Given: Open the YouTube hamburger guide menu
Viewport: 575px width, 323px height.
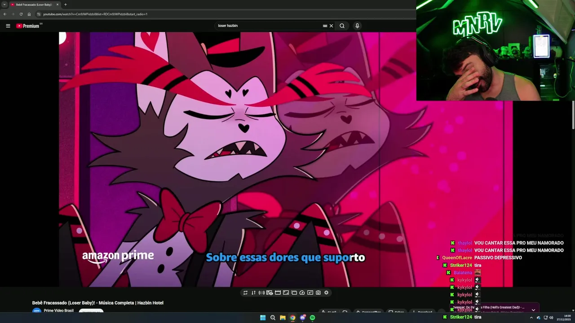Looking at the screenshot, I should tap(8, 26).
